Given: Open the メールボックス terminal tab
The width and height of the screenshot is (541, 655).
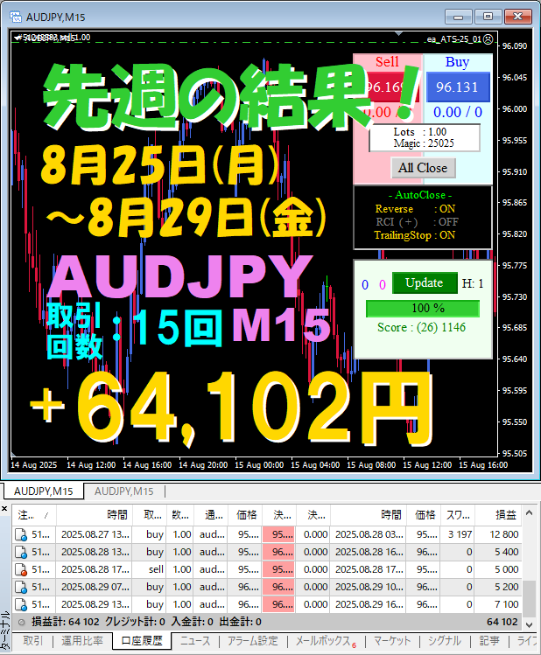Looking at the screenshot, I should [325, 641].
